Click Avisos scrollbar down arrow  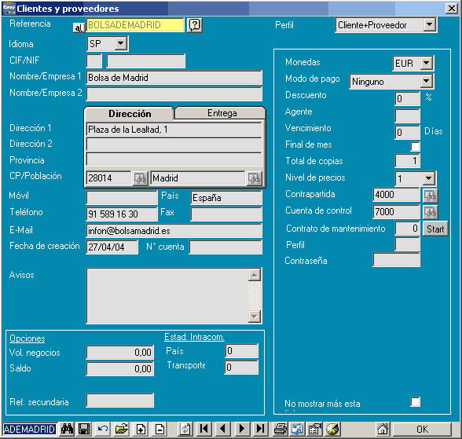255,316
